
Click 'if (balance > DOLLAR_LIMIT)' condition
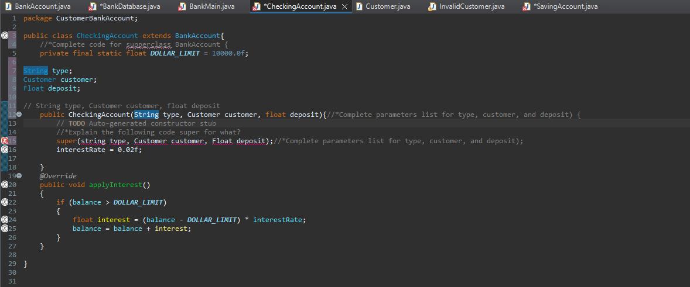pos(111,202)
